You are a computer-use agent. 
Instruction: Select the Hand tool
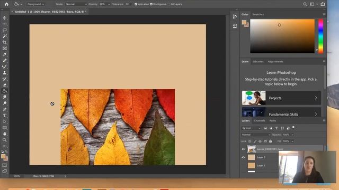(5, 134)
